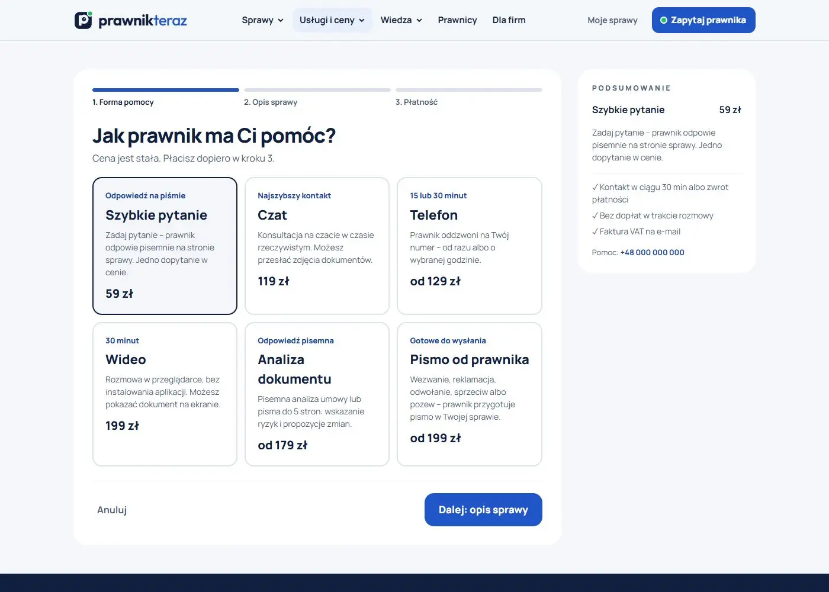
Task: Click Cena jest stała subtitle text
Action: pyautogui.click(x=184, y=158)
